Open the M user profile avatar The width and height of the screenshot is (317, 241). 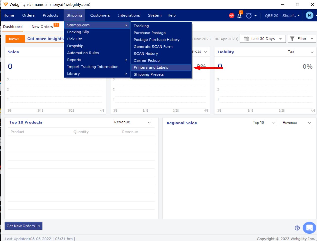pyautogui.click(x=309, y=15)
